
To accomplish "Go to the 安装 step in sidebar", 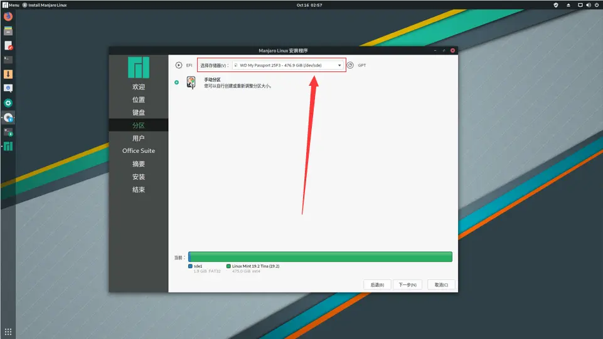I will pyautogui.click(x=139, y=177).
